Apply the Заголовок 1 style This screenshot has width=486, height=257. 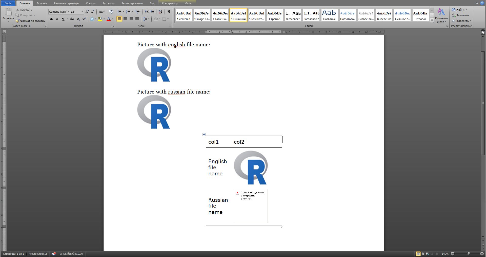coord(293,15)
